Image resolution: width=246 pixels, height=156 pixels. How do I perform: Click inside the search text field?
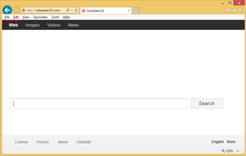(98, 103)
